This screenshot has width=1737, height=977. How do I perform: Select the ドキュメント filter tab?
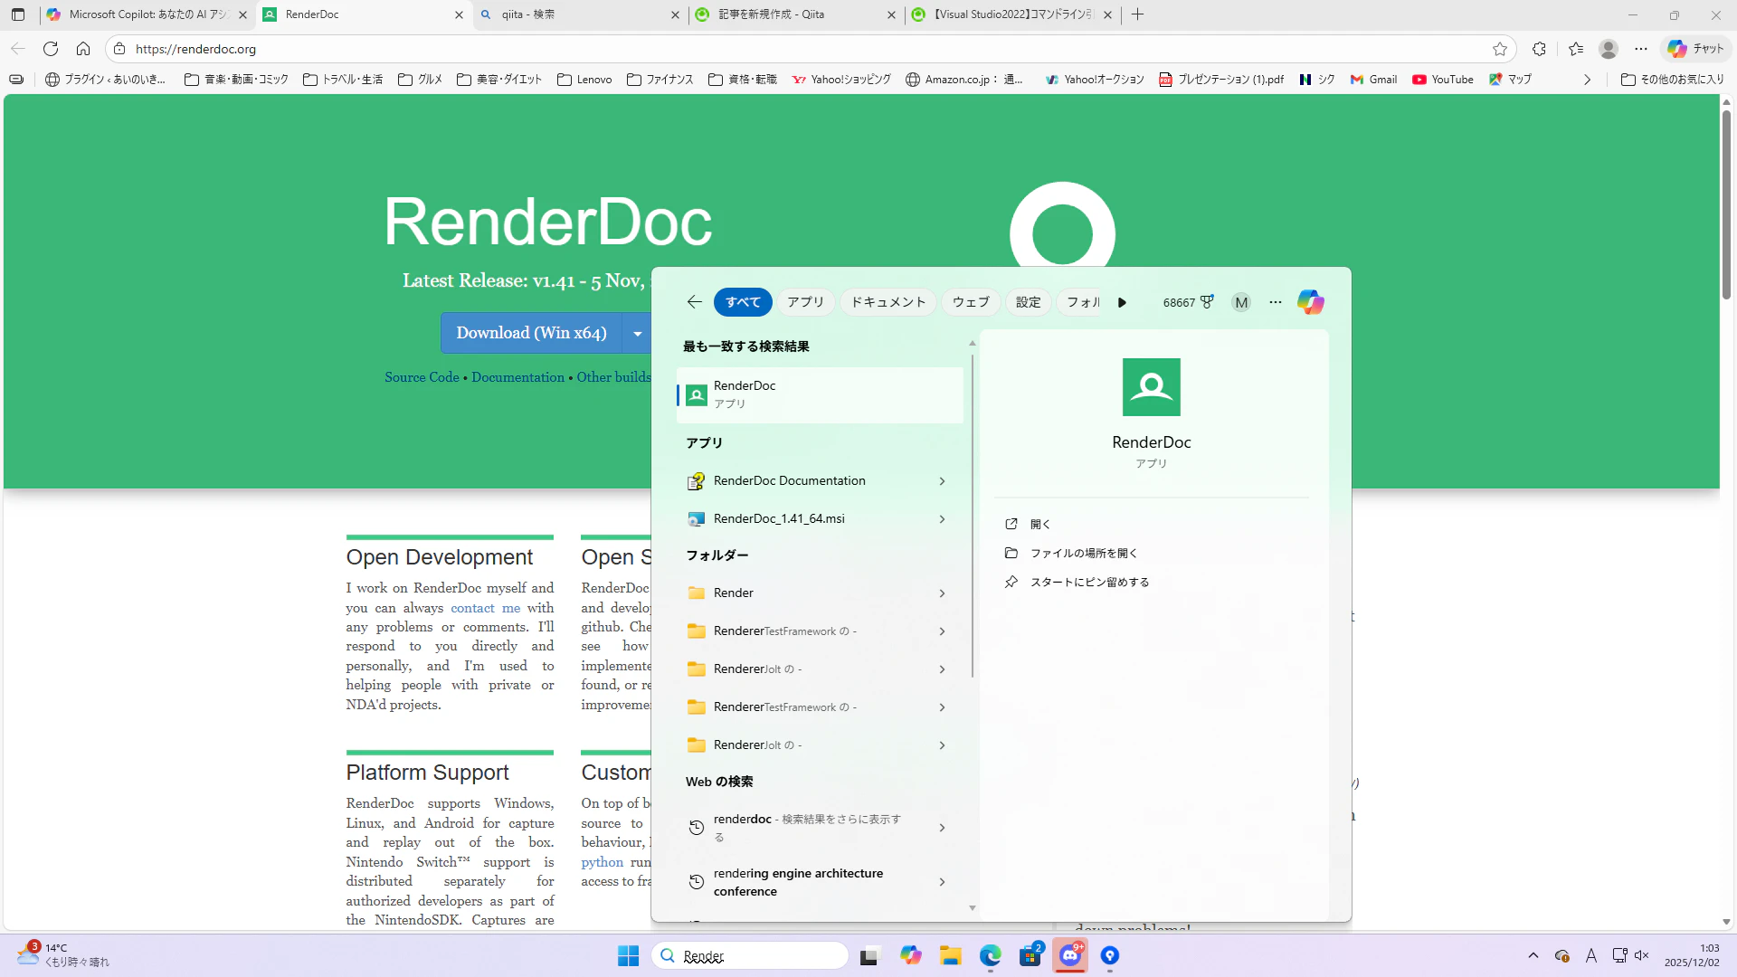tap(887, 302)
